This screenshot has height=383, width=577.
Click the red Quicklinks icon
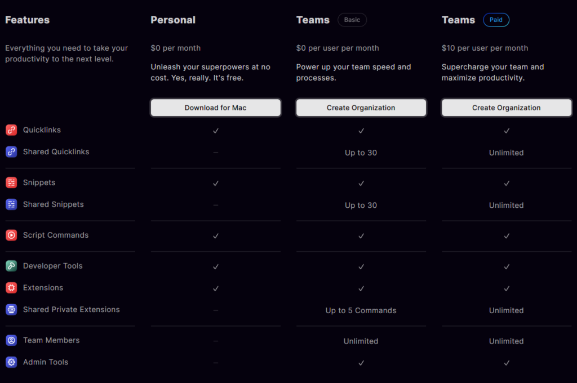click(11, 130)
